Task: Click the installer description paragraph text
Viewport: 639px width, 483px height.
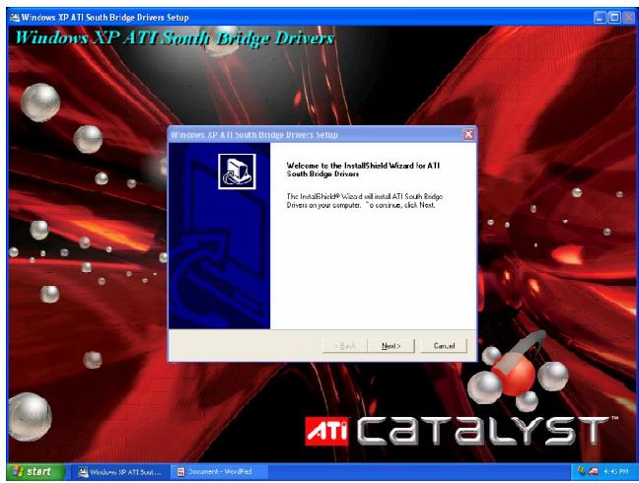Action: [x=364, y=201]
